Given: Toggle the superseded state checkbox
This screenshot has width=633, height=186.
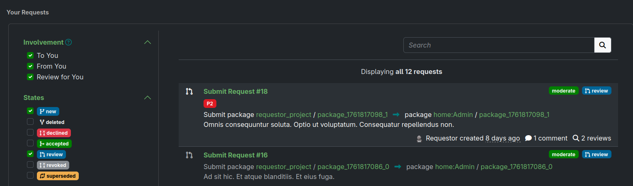Looking at the screenshot, I should [30, 176].
